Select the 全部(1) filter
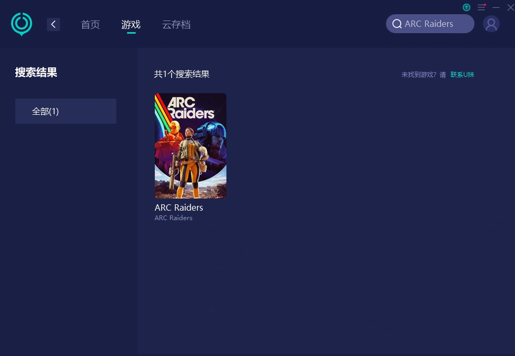Screen dimensions: 515x356 [x=66, y=111]
